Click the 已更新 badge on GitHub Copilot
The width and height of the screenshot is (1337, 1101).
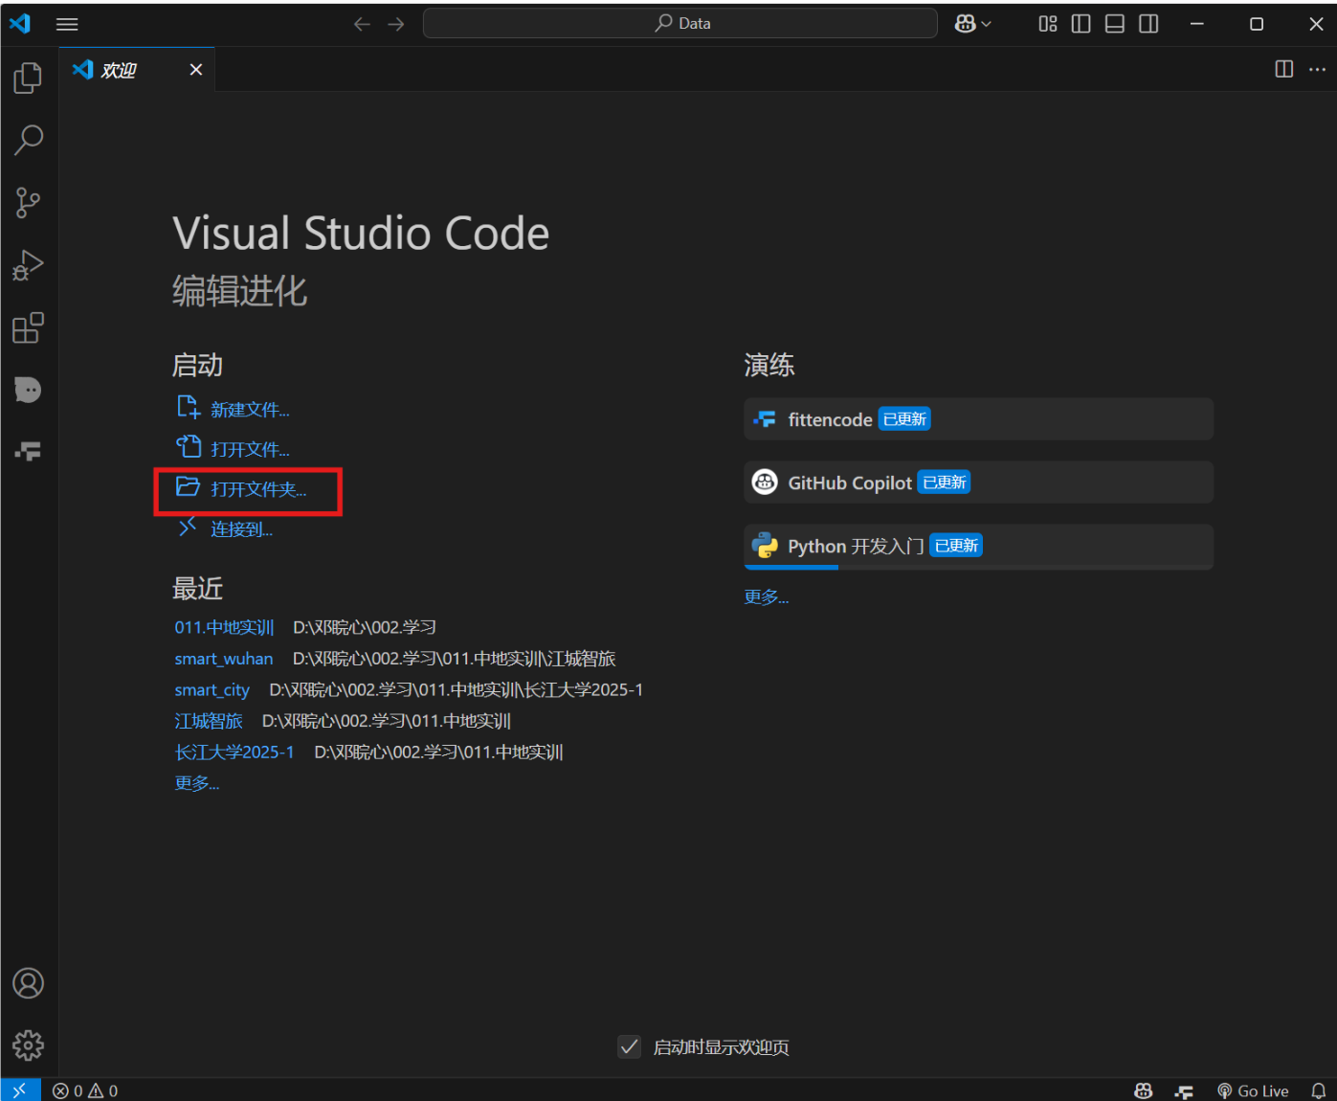[x=945, y=483]
